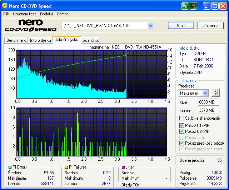Open the drive selection dropdown
This screenshot has width=229, height=190.
pos(150,26)
